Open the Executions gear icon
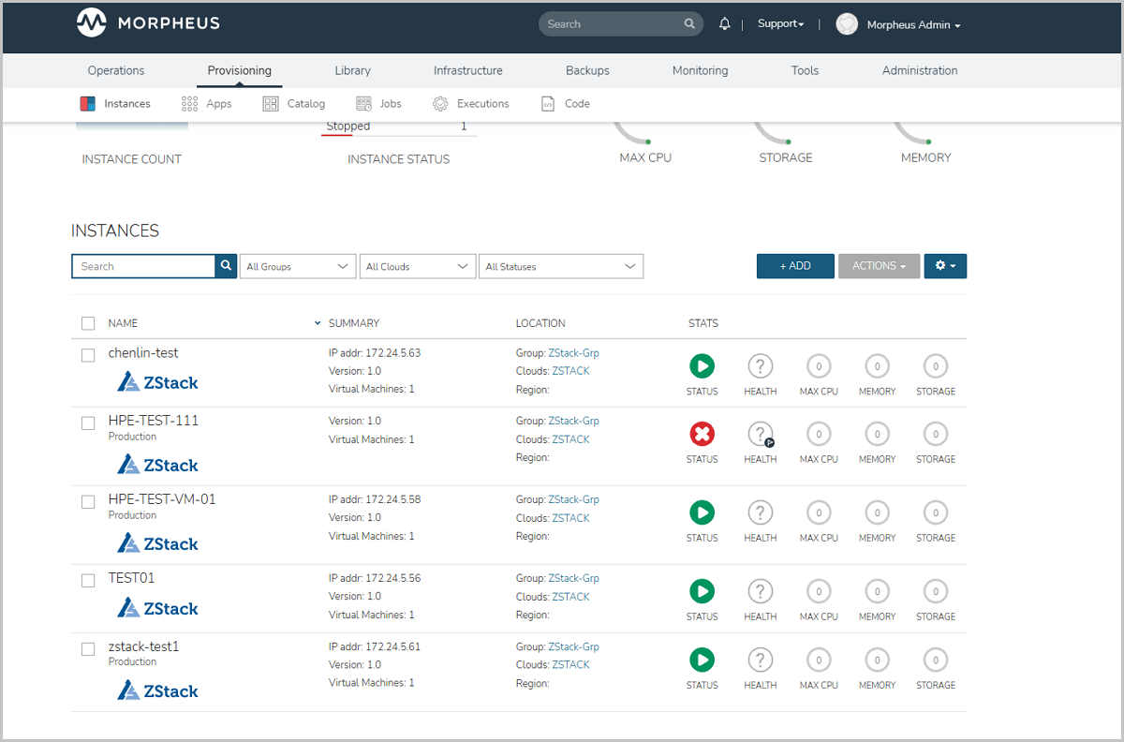 (x=440, y=104)
